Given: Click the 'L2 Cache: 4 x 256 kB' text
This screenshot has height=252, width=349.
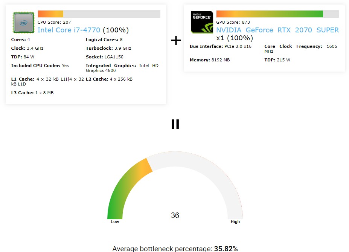Looking at the screenshot, I should coord(109,79).
